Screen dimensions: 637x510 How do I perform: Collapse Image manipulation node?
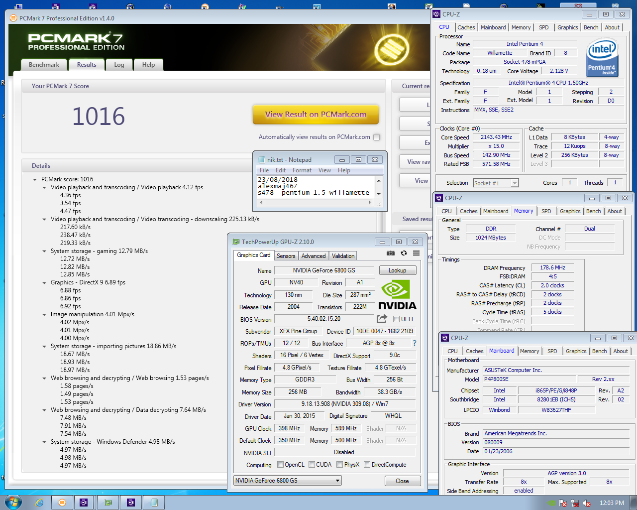44,314
